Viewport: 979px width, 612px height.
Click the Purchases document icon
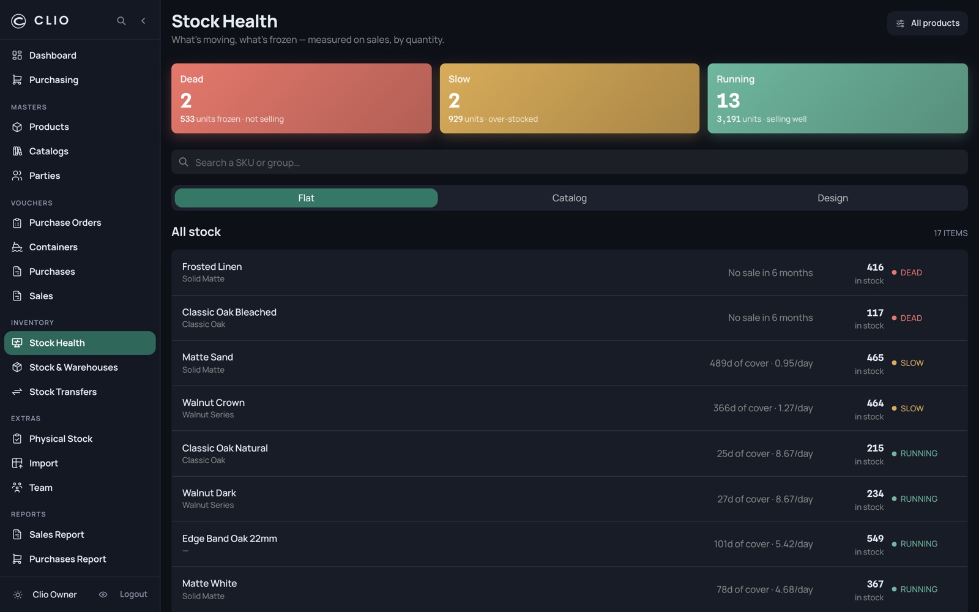point(17,272)
